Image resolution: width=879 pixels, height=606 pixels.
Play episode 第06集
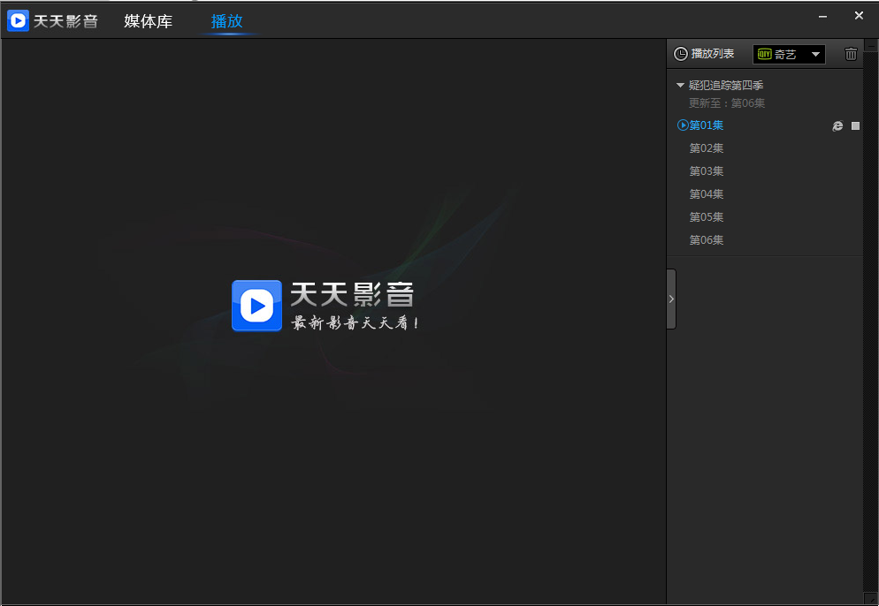707,240
